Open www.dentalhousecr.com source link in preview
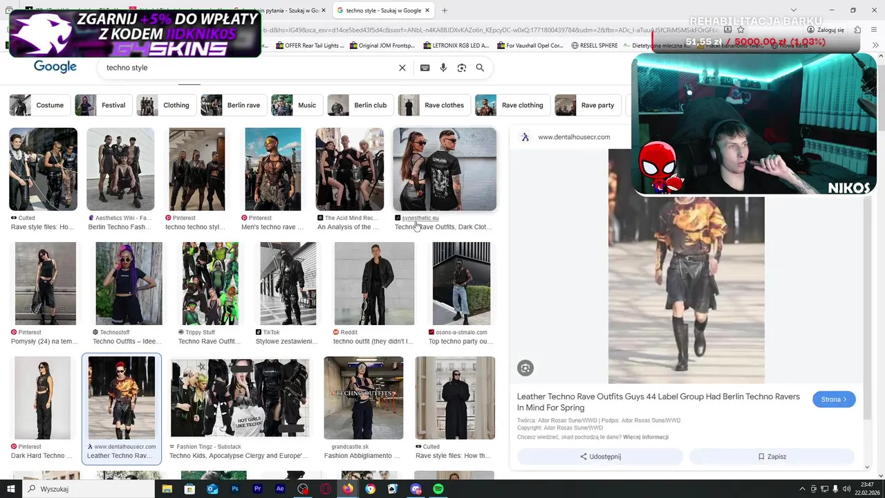The height and width of the screenshot is (498, 885). pyautogui.click(x=574, y=137)
